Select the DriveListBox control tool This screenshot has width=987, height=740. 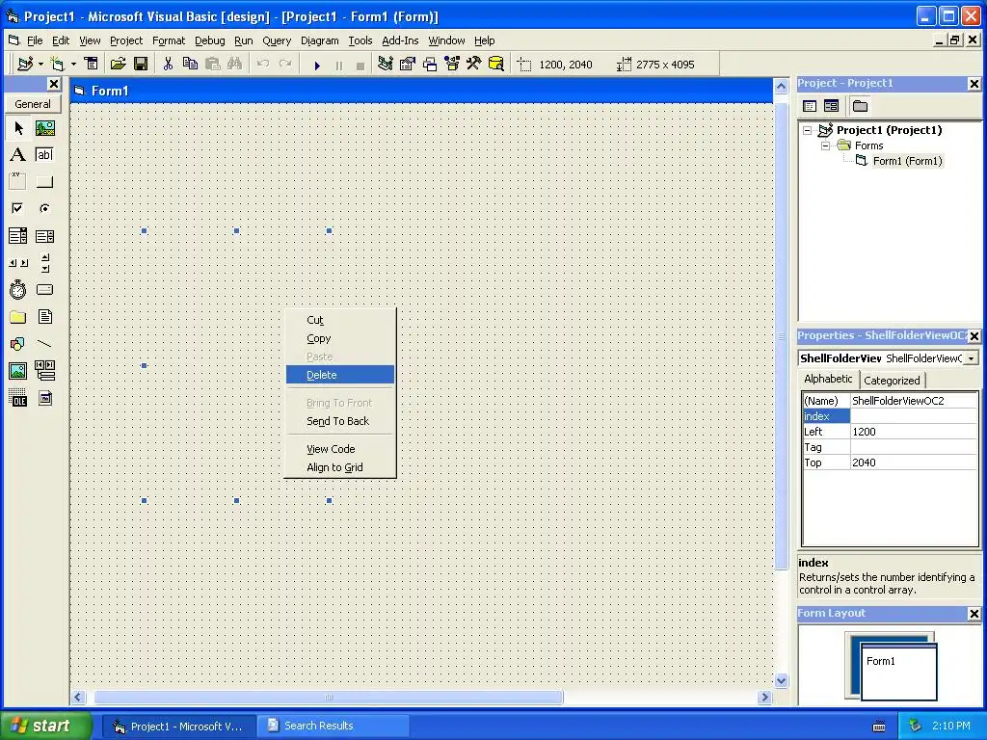click(44, 290)
